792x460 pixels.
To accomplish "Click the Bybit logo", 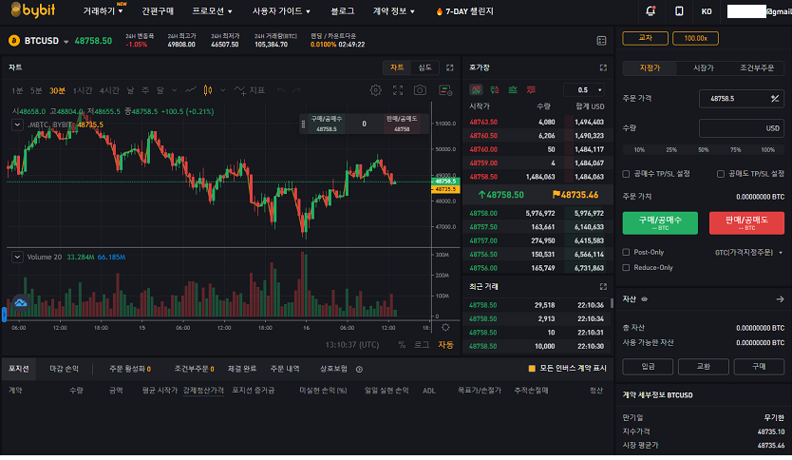I will click(33, 10).
